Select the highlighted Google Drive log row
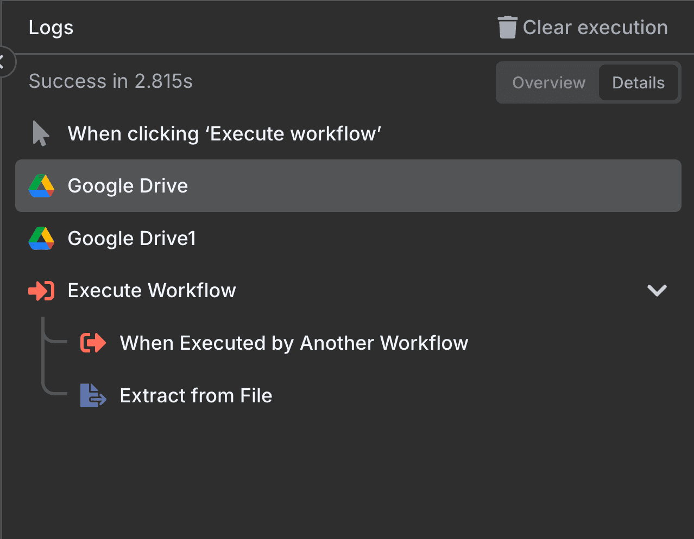The height and width of the screenshot is (539, 694). [x=348, y=185]
